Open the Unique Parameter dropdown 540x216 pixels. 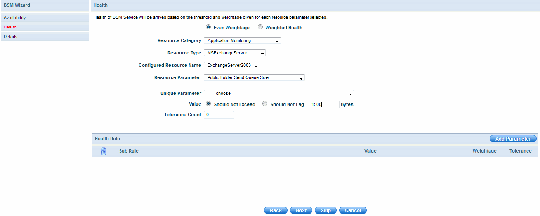coord(278,94)
